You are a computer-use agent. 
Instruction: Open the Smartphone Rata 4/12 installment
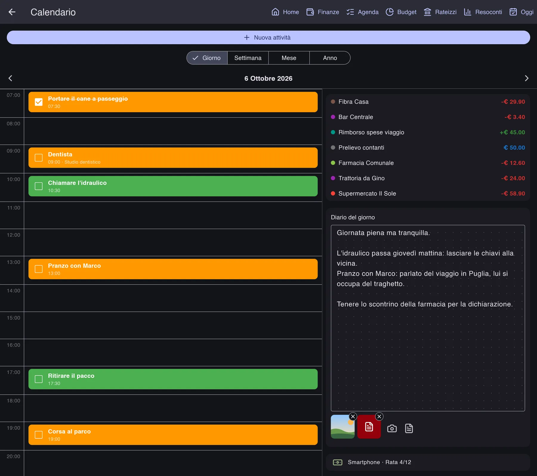428,462
